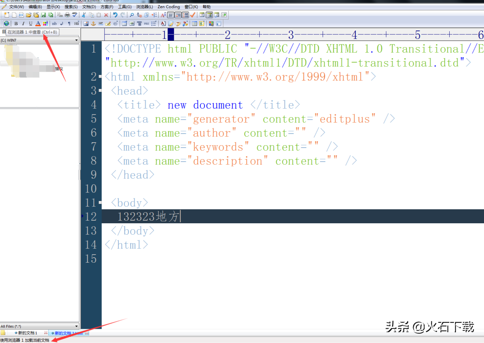Open the 编辑(B) menu
The image size is (484, 343).
35,7
